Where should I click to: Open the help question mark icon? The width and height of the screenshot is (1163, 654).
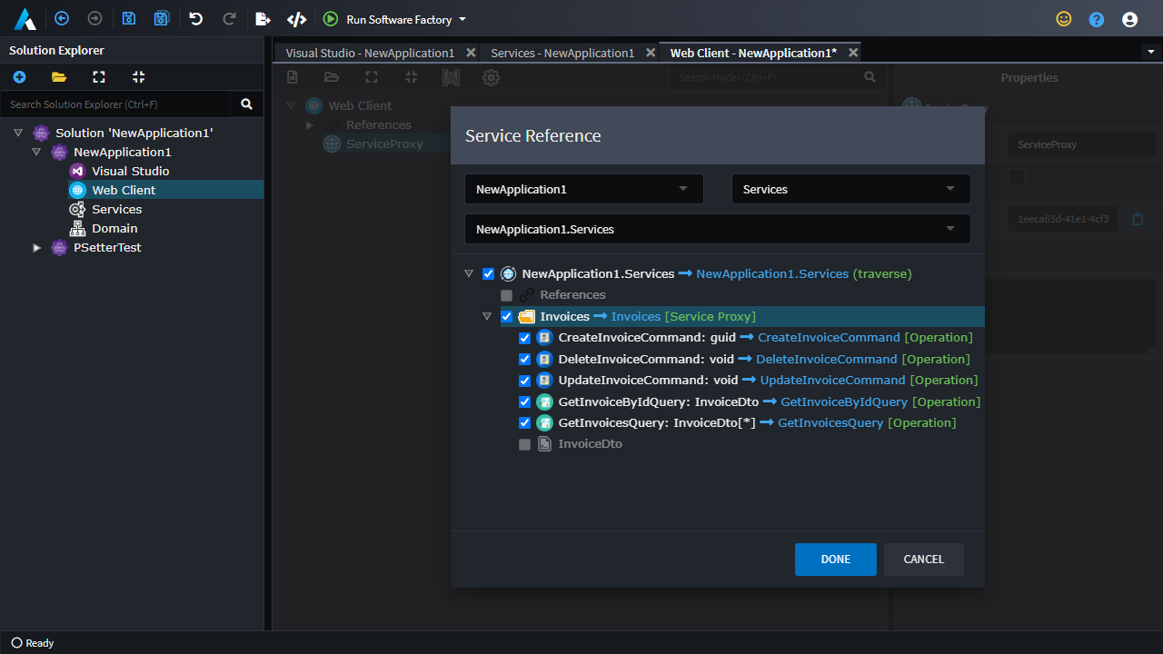coord(1097,19)
